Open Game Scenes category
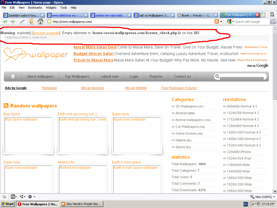The height and width of the screenshot is (208, 277). pos(189,133)
